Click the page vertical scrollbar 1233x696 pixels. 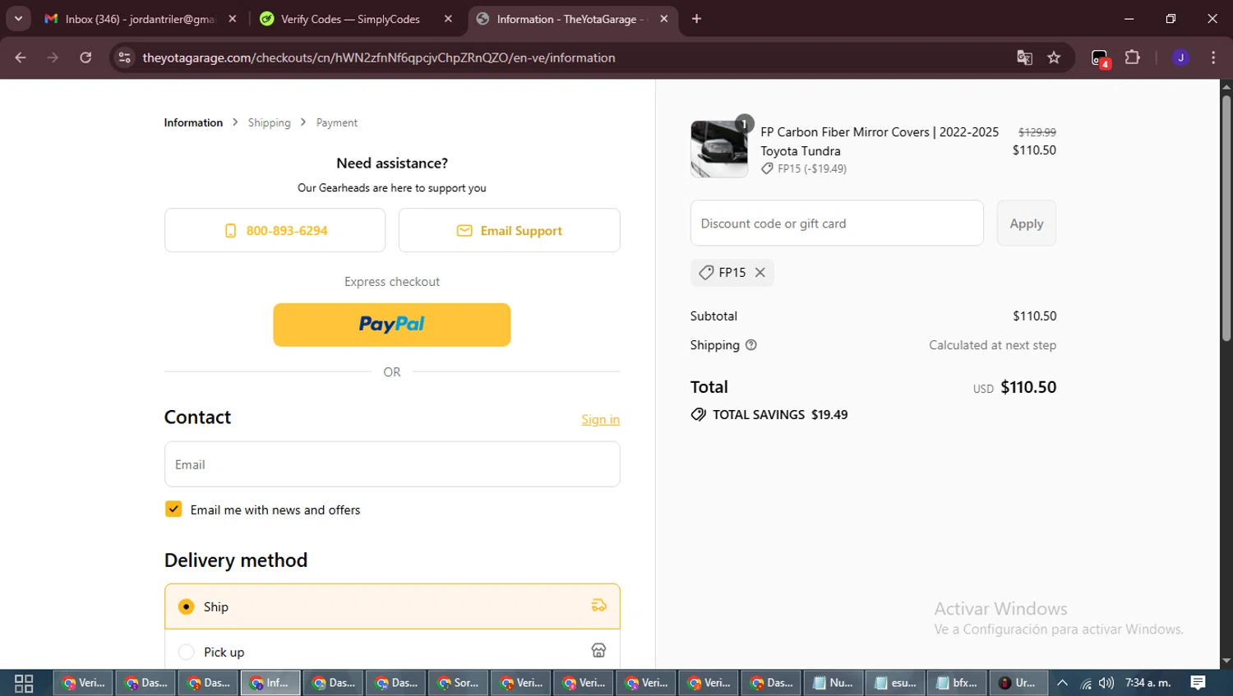pos(1226,218)
